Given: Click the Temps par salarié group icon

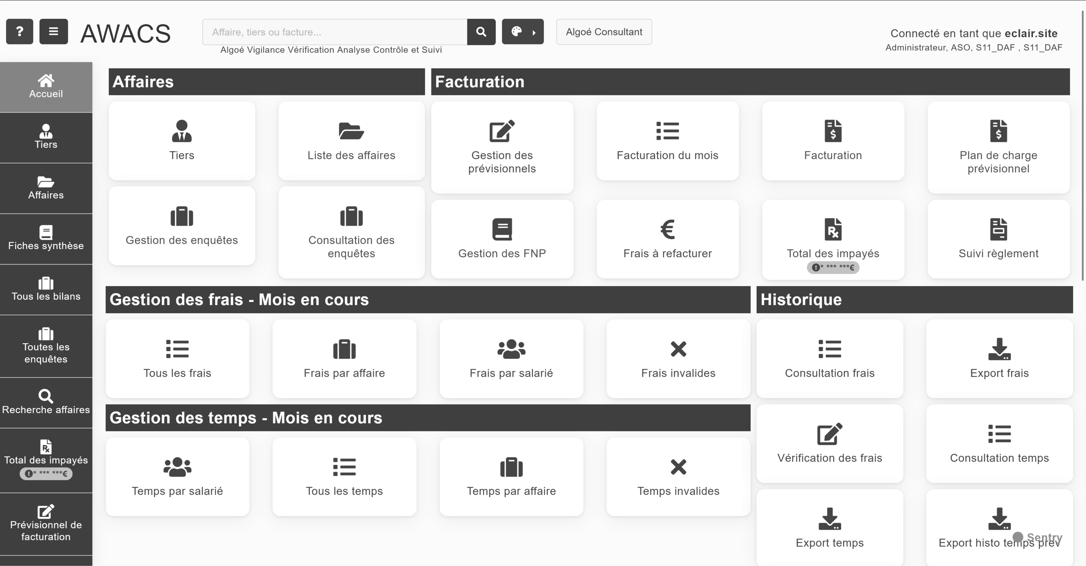Looking at the screenshot, I should [177, 467].
